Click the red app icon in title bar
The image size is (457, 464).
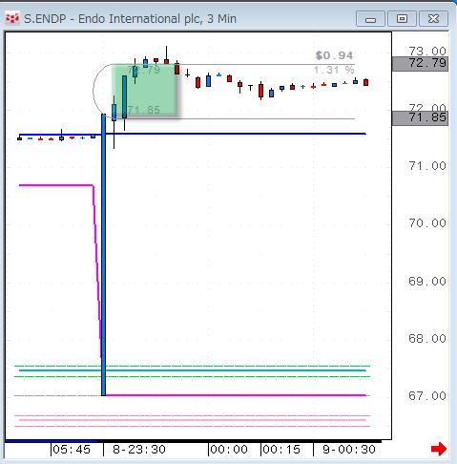[x=12, y=19]
